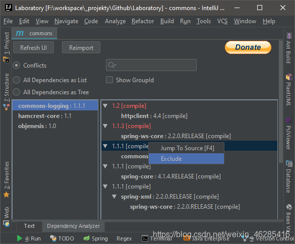Click the dependency search input field

coord(151,65)
